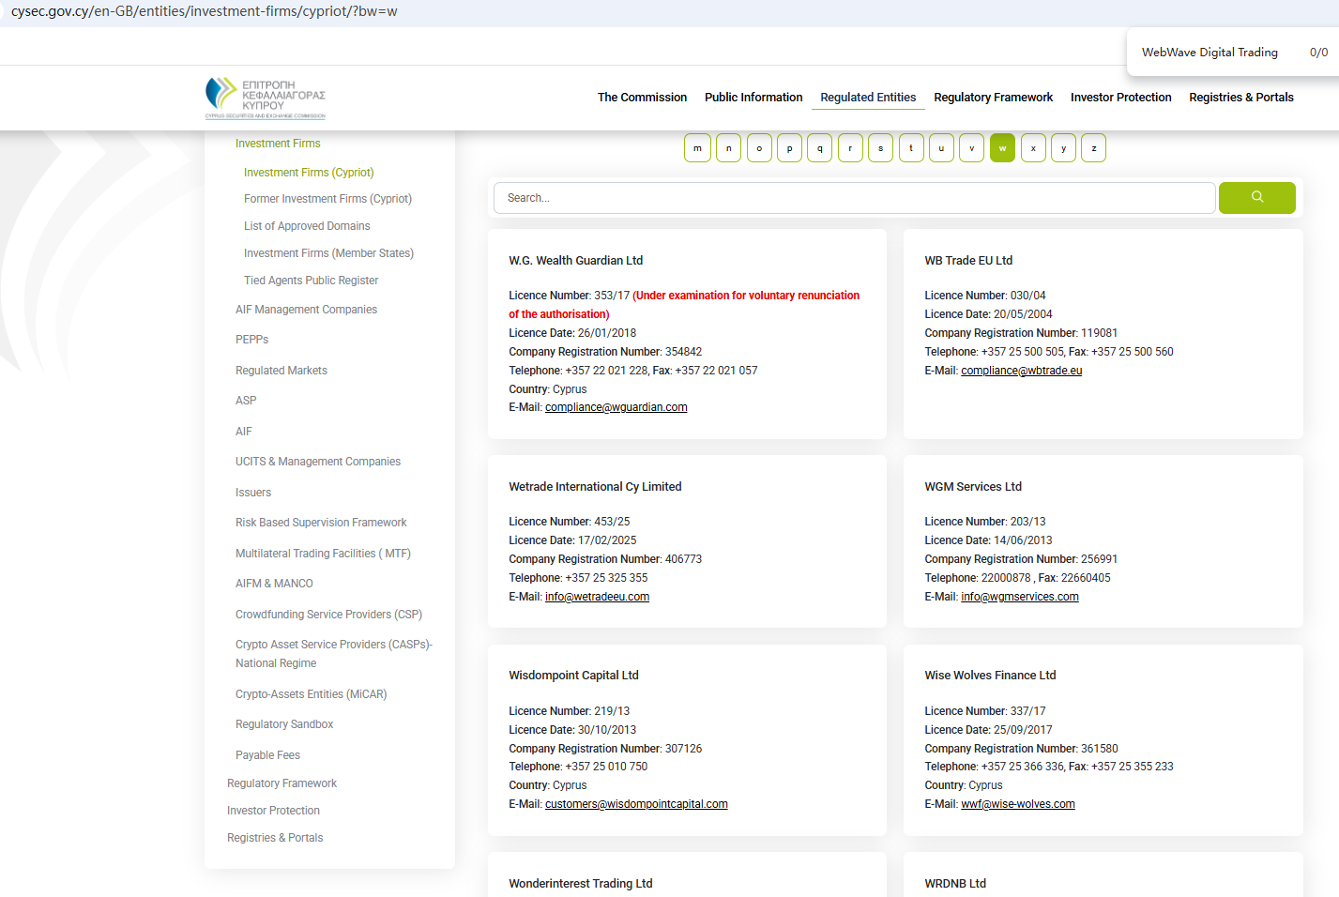
Task: Open AIF Management Companies in sidebar
Action: [306, 310]
